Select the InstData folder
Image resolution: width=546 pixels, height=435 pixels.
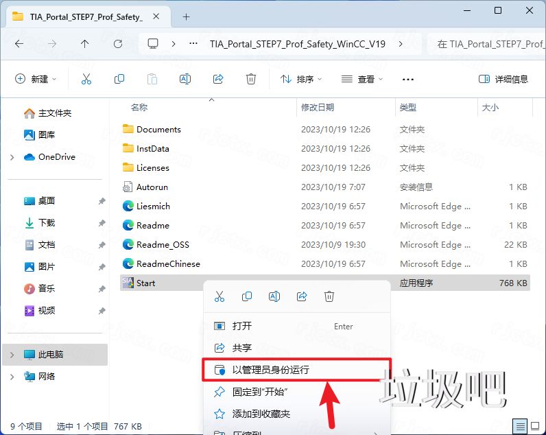point(146,149)
